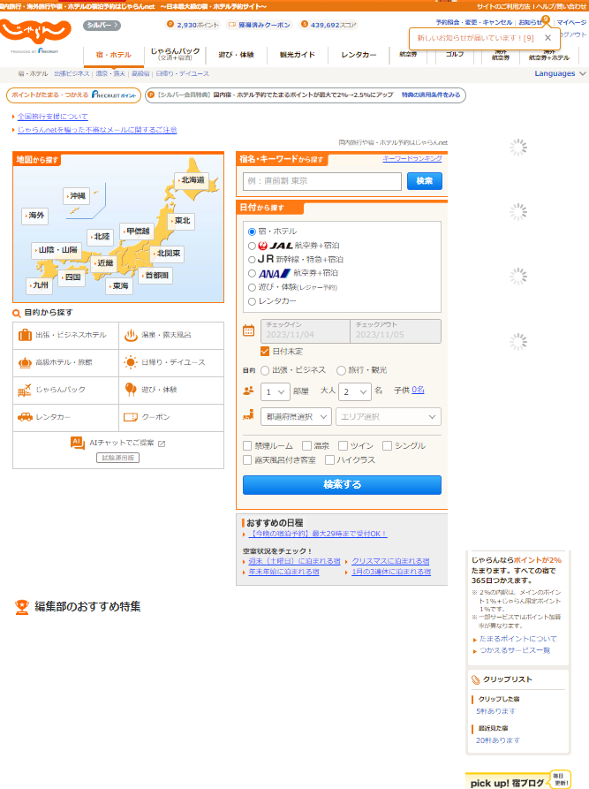Screen dimensions: 589x789
Task: Select 遊び・体験 (レジャー予約) radio option
Action: [252, 287]
